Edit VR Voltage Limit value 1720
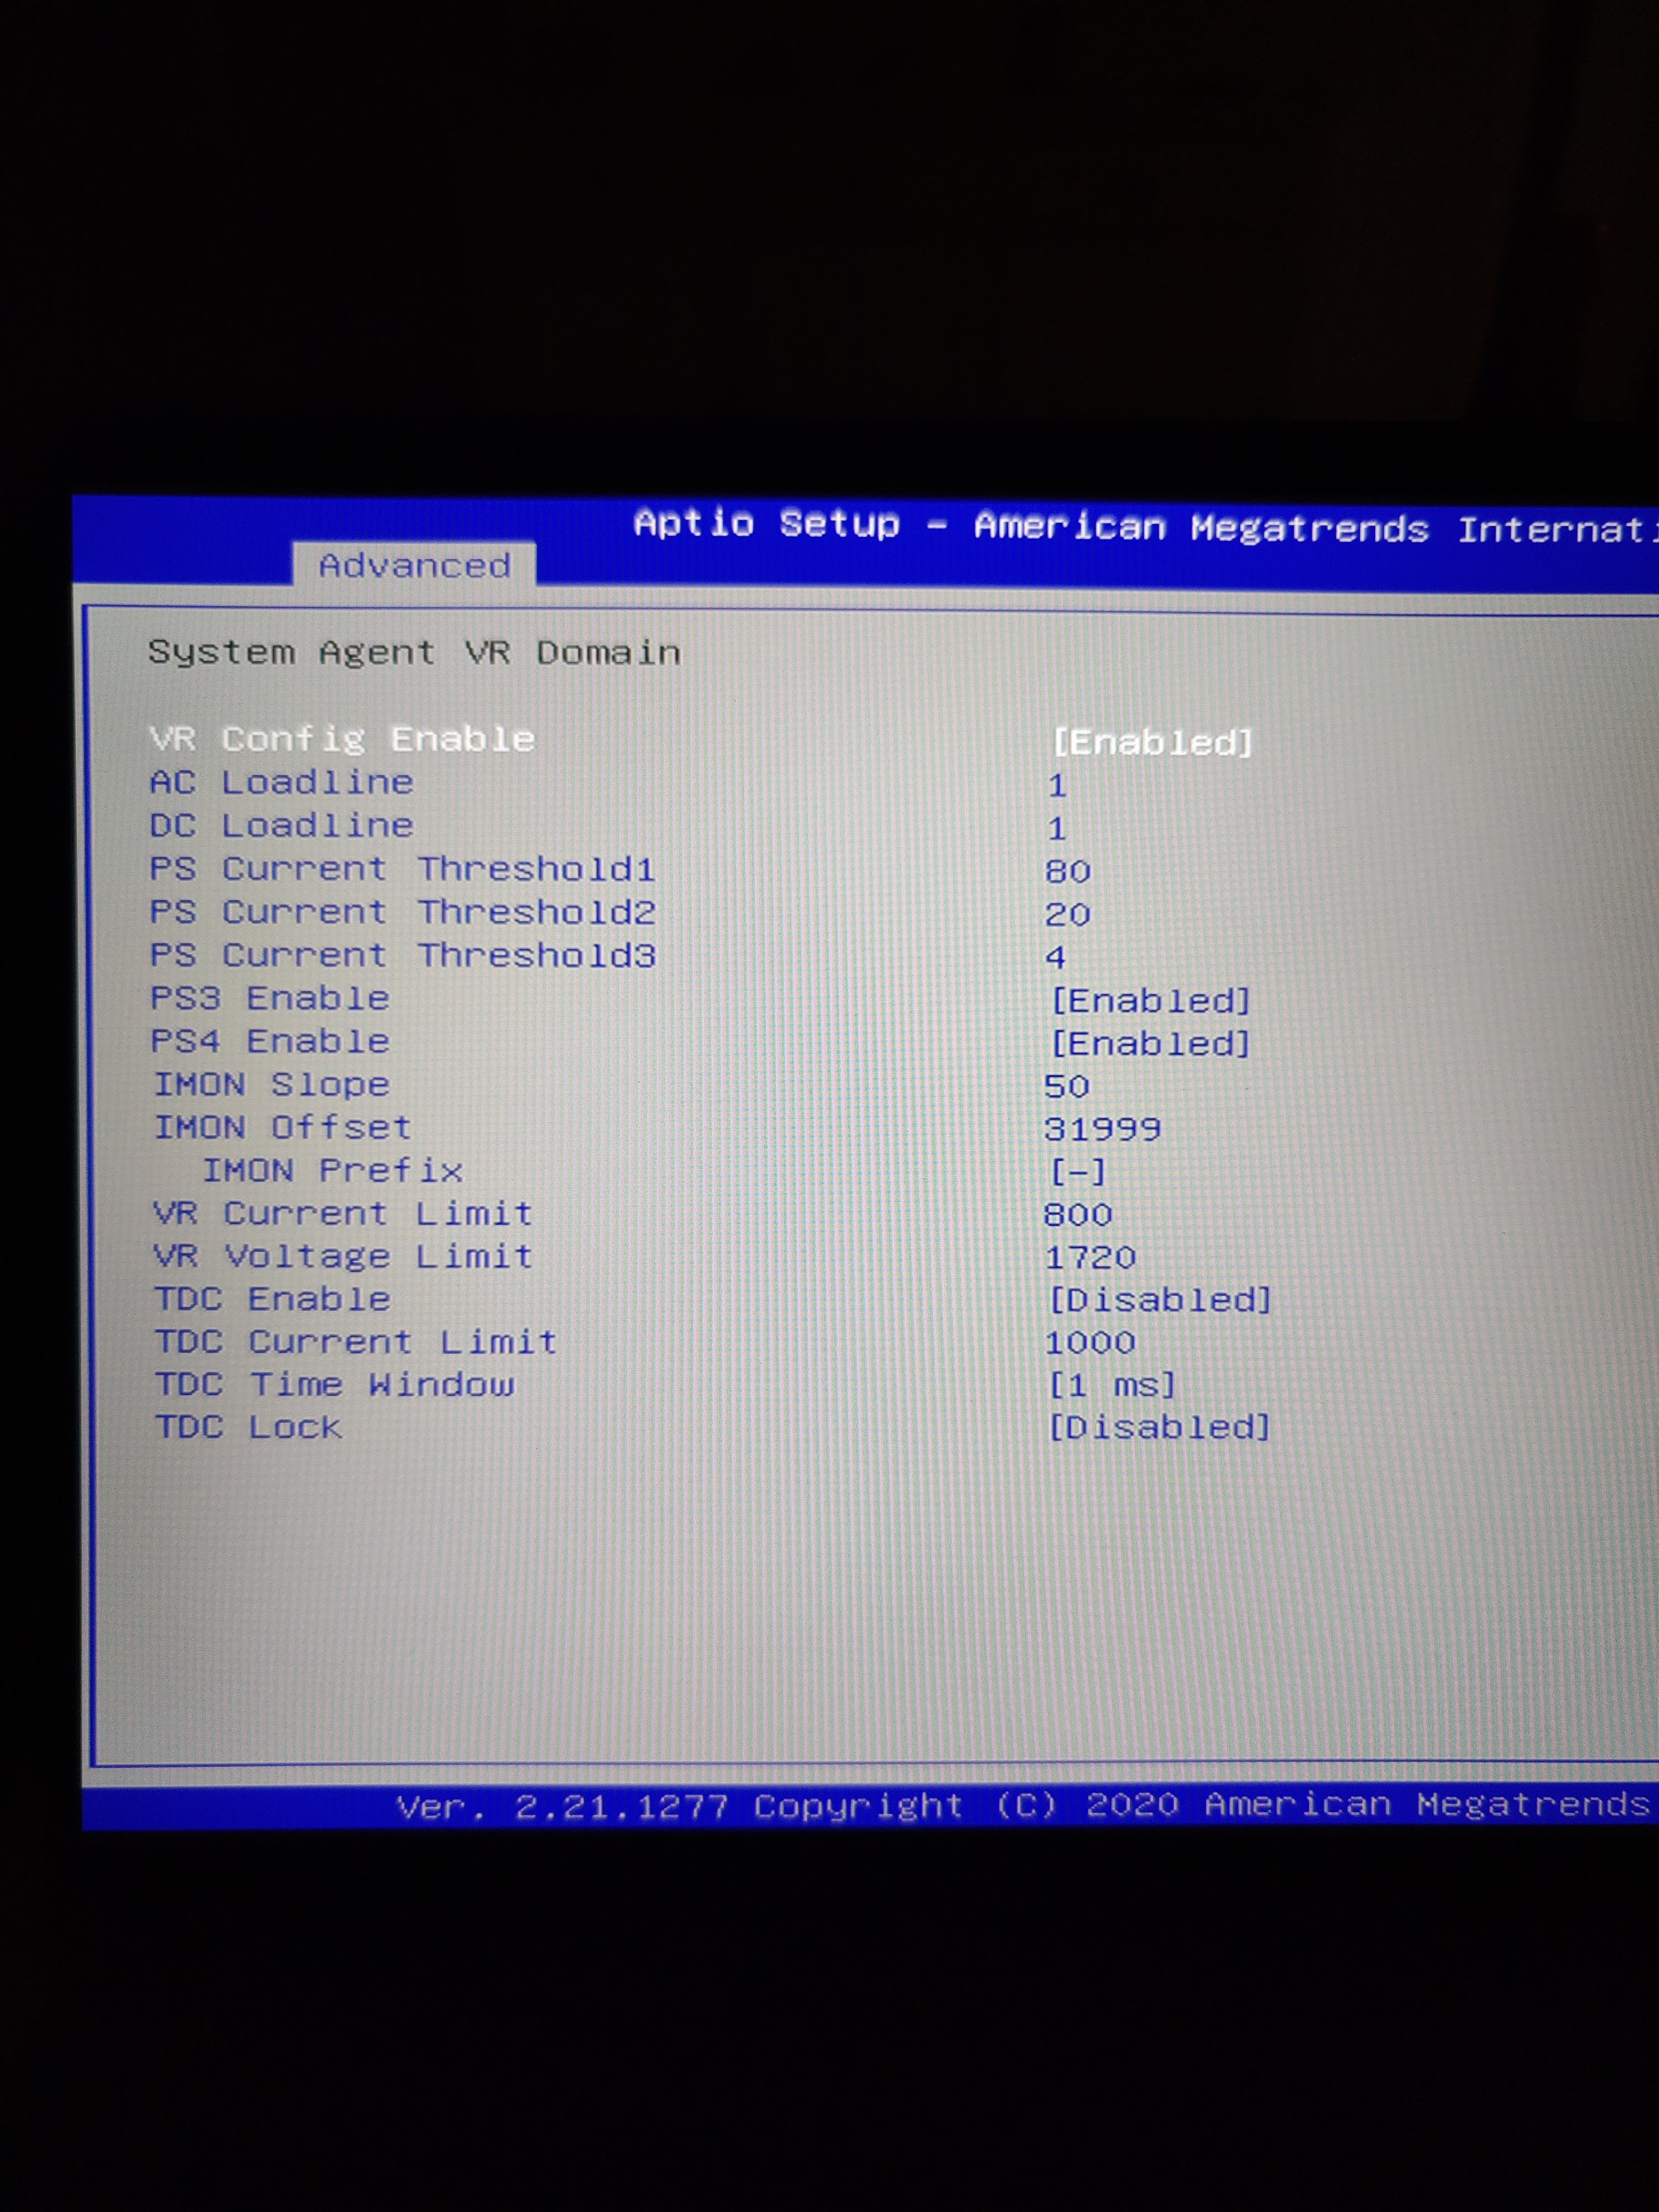The width and height of the screenshot is (1659, 2212). click(x=1090, y=1257)
